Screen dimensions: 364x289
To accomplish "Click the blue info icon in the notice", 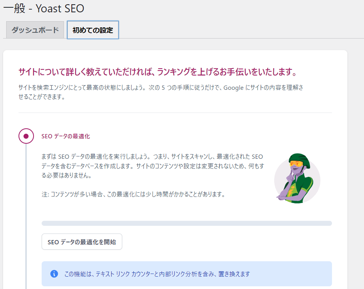I will [x=54, y=274].
